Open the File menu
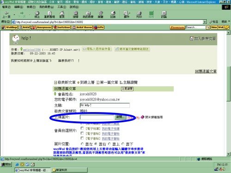The width and height of the screenshot is (231, 173). click(6, 7)
